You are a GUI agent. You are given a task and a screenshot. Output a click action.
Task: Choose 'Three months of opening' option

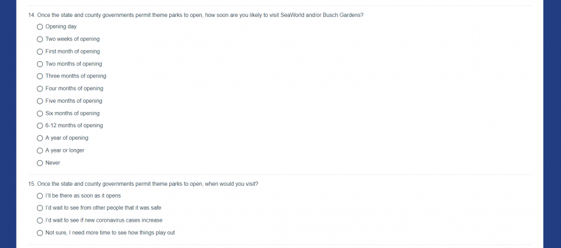(x=39, y=76)
